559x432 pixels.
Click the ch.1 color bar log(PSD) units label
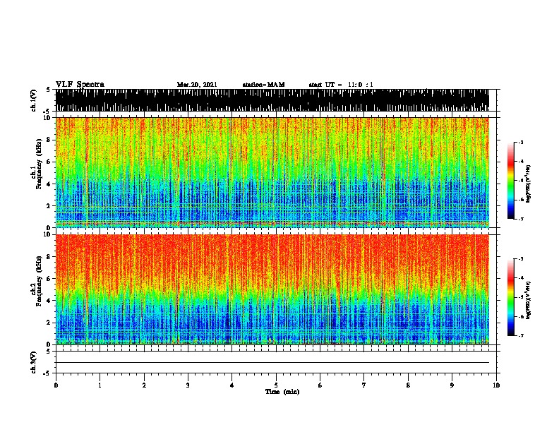(x=529, y=184)
